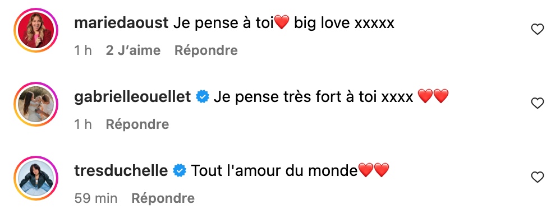Click the 1 h timestamp on mariedaoust's comment
Screen dimensions: 560x223
(83, 50)
